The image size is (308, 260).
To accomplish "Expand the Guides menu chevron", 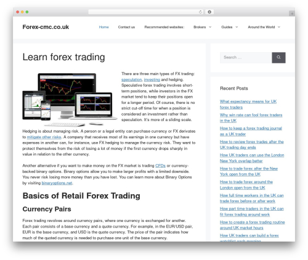I will pos(237,27).
